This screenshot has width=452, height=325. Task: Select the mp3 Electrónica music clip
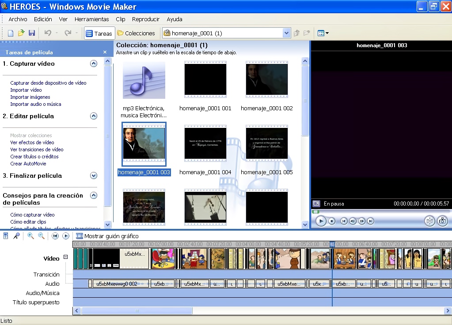144,90
